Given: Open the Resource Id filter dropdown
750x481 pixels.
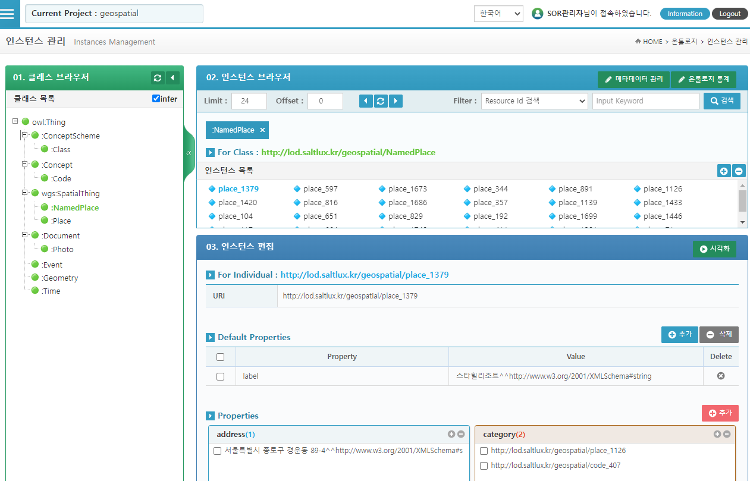Looking at the screenshot, I should tap(534, 101).
